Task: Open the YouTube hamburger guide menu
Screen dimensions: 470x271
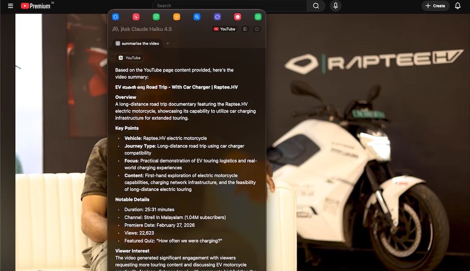Action: [10, 6]
